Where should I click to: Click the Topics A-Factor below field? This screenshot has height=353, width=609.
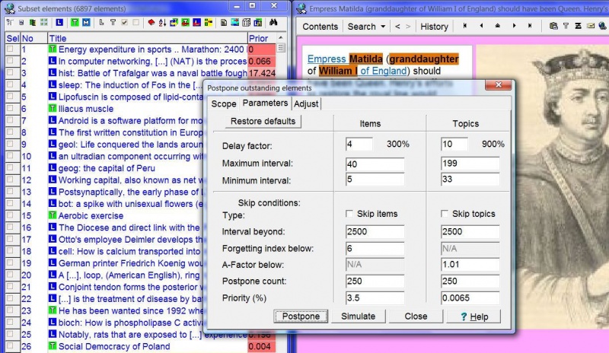(470, 265)
